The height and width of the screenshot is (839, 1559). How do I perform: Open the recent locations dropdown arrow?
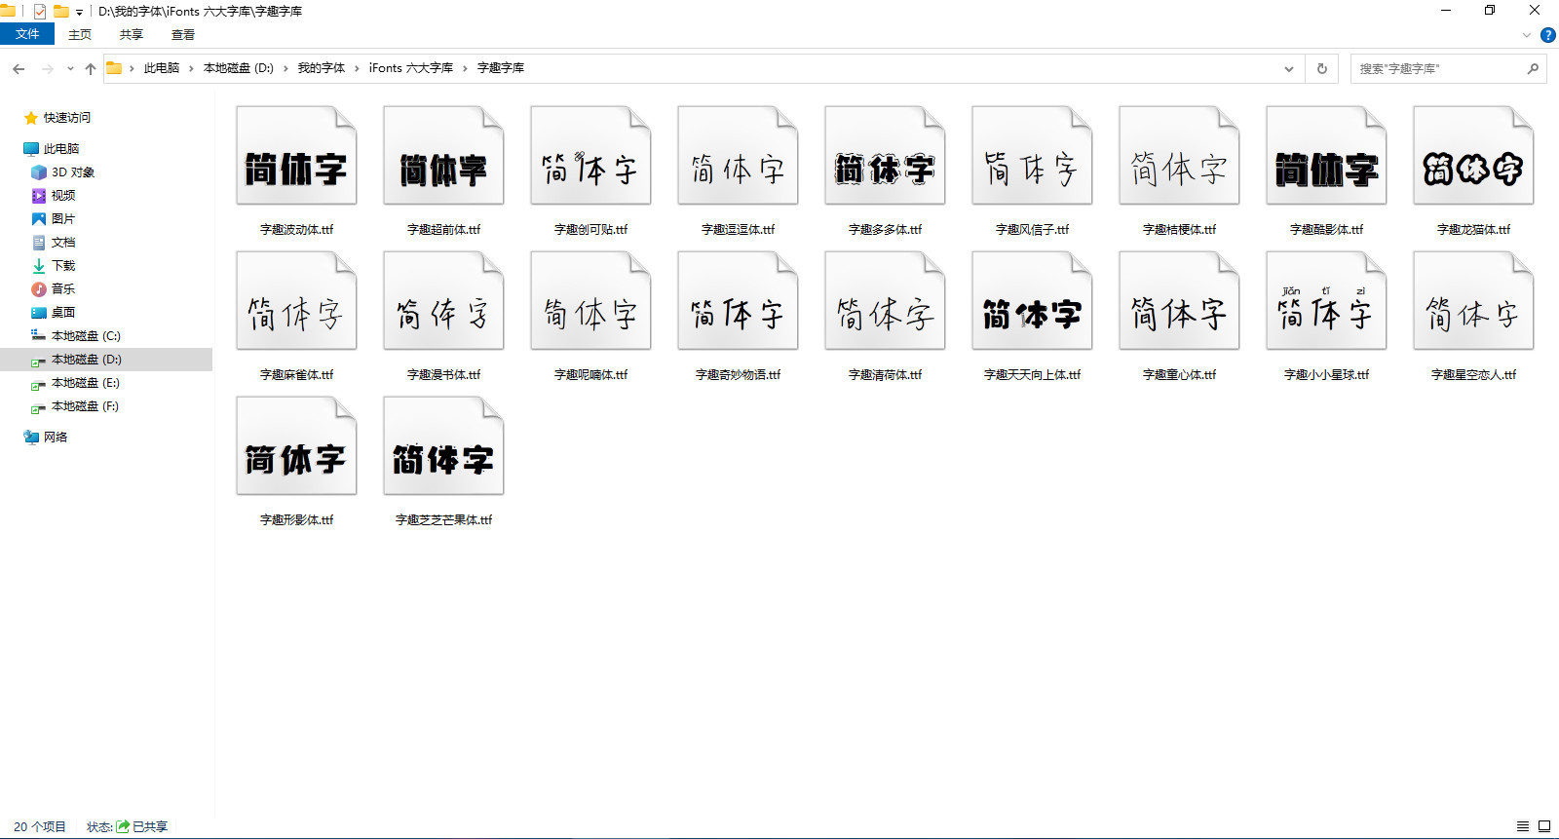(70, 68)
